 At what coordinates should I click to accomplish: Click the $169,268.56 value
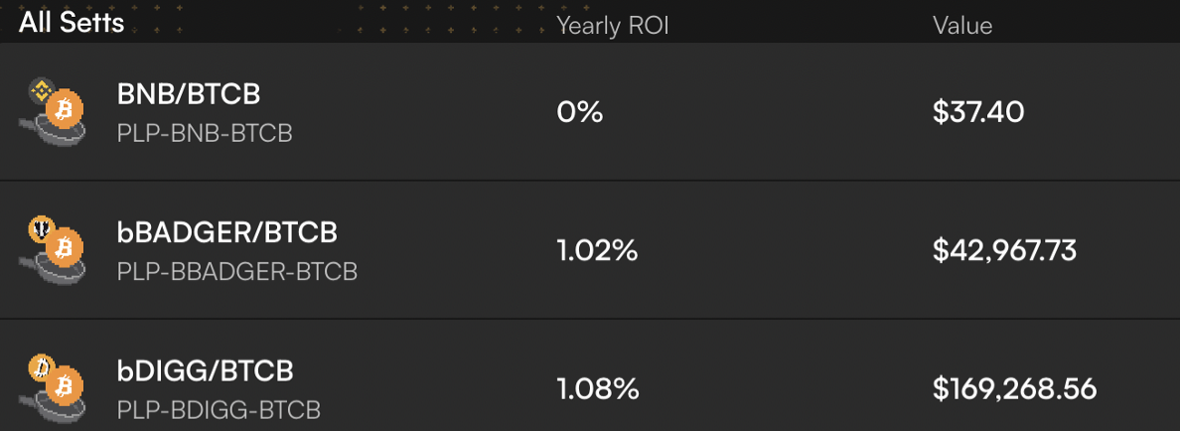[x=1014, y=389]
